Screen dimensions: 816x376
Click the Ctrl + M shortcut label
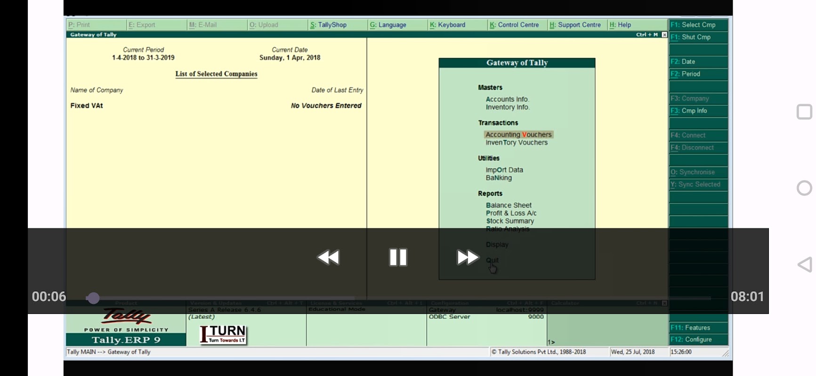[x=647, y=35]
